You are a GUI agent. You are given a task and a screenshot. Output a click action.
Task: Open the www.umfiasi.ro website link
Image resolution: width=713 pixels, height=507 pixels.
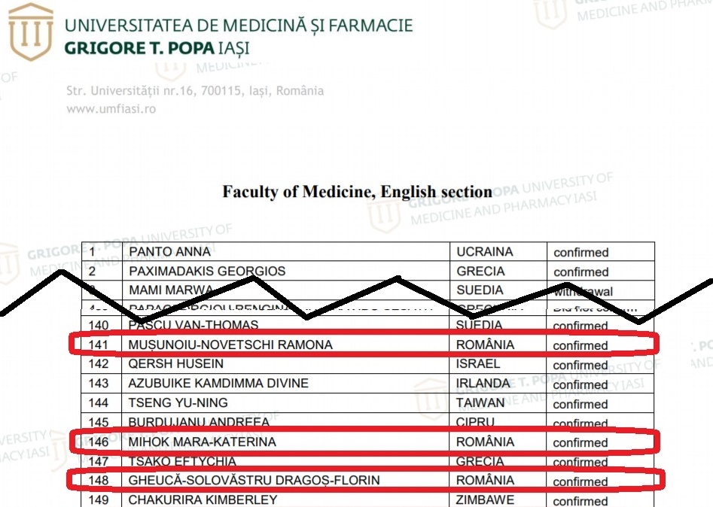click(111, 109)
